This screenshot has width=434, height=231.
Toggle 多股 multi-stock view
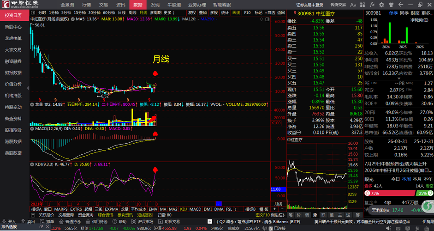click(214, 13)
